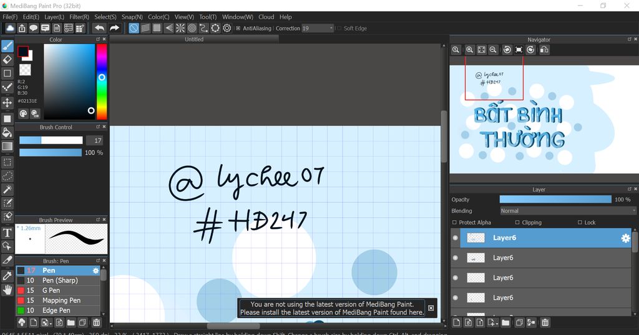Enable the Protect Alpha checkbox

454,223
